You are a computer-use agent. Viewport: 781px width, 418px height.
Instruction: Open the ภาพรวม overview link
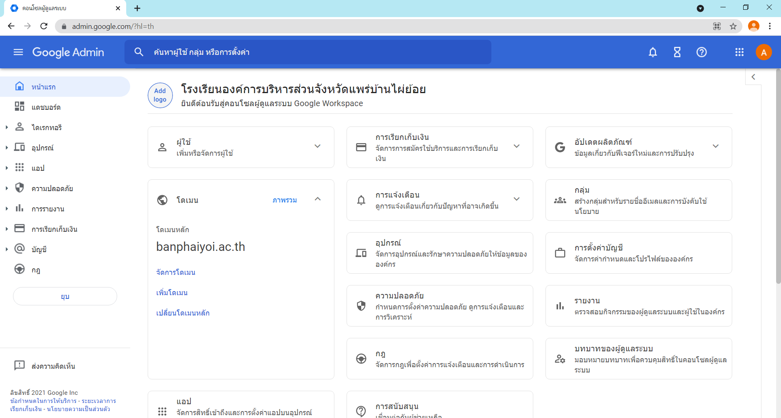pyautogui.click(x=285, y=200)
